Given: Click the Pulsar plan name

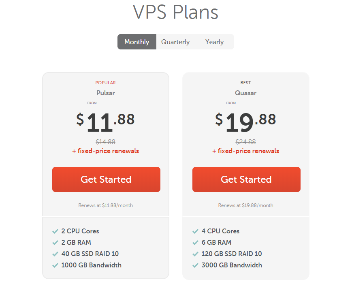Looking at the screenshot, I should (105, 93).
